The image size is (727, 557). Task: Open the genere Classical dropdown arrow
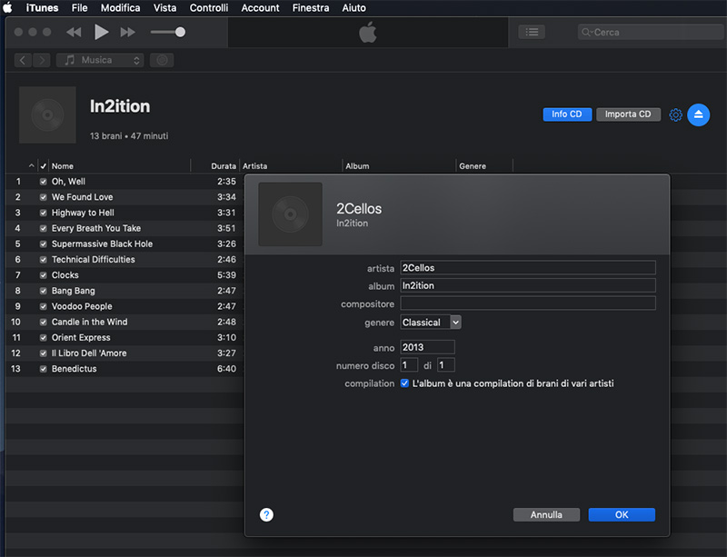click(x=456, y=323)
